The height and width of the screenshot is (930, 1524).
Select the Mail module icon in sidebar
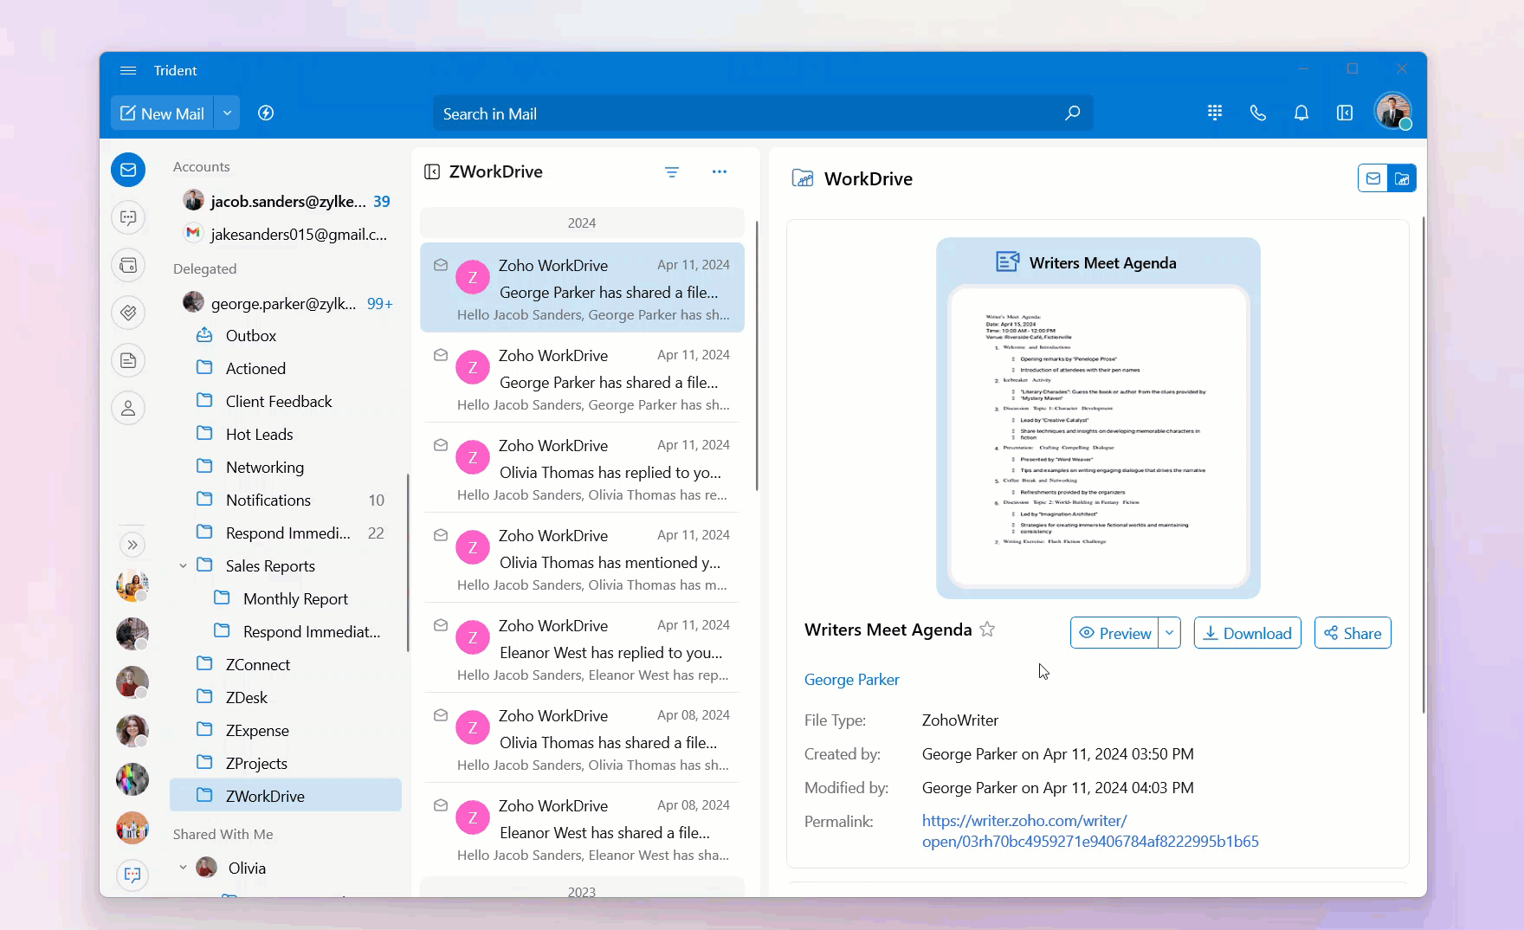[128, 170]
